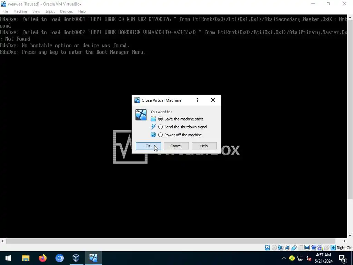The height and width of the screenshot is (265, 353).
Task: Switch to VirtualBox Manager taskbar icon
Action: [76, 258]
